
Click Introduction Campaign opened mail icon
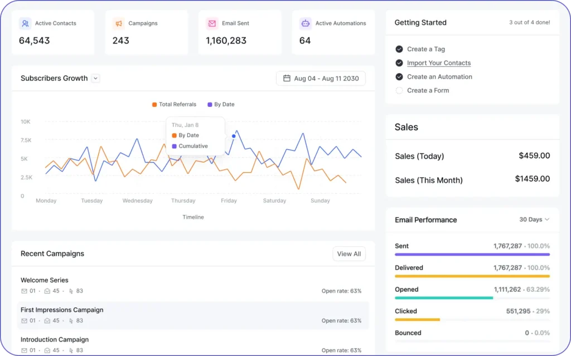click(x=47, y=350)
